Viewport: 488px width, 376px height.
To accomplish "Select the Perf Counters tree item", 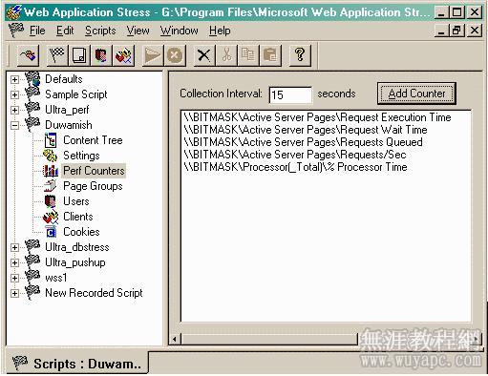I will point(94,171).
